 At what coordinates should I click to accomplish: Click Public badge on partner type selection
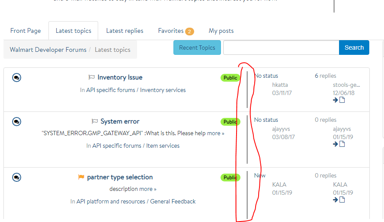click(230, 178)
